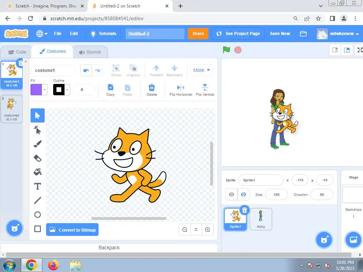363x272 pixels.
Task: Select the Line tool
Action: pyautogui.click(x=38, y=200)
